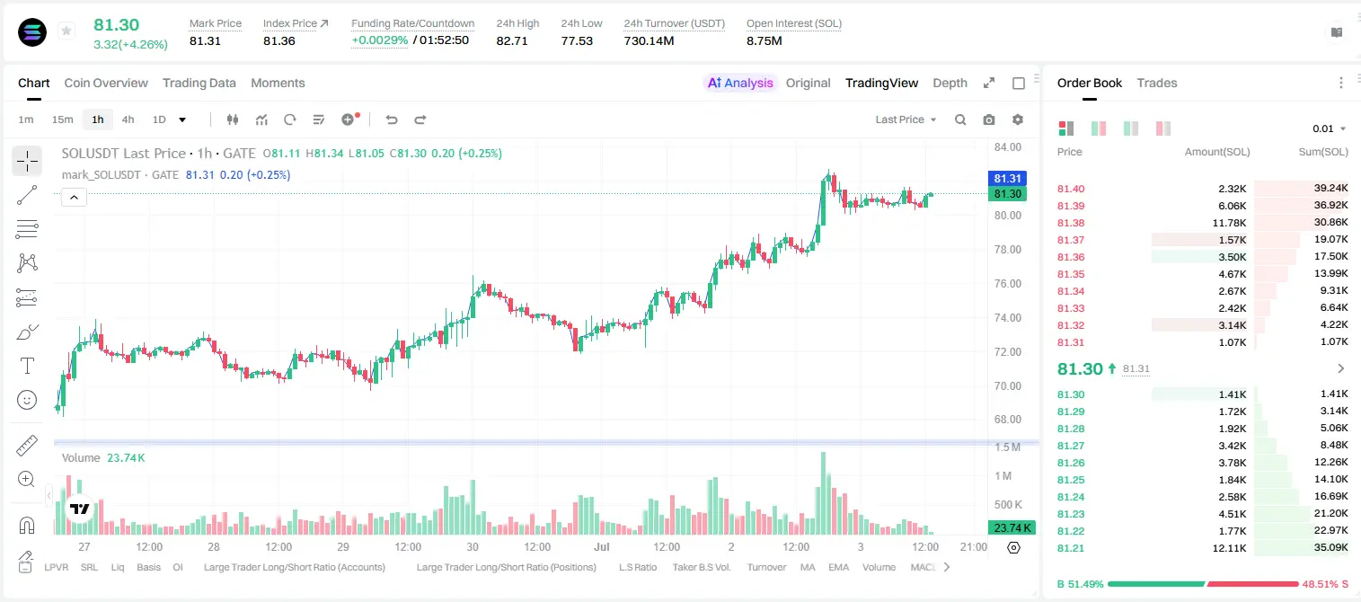Switch chart to Depth view
This screenshot has width=1361, height=602.
pyautogui.click(x=950, y=83)
